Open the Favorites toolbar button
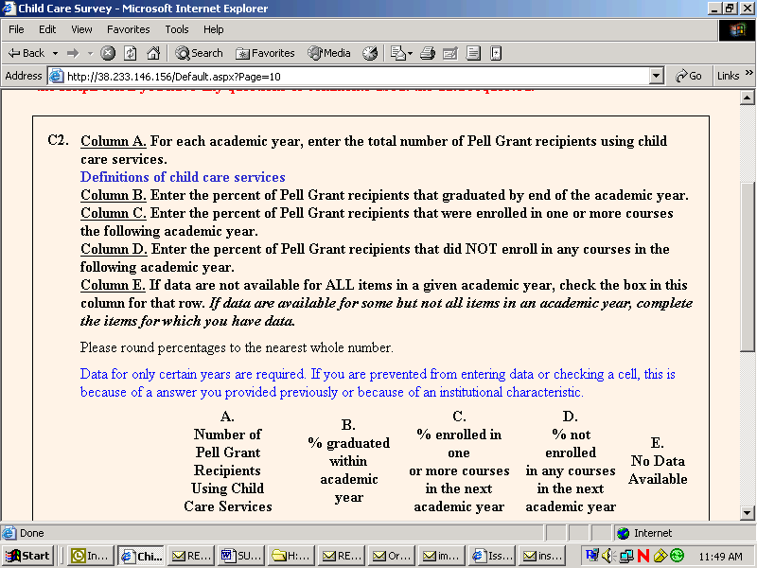 tap(265, 53)
